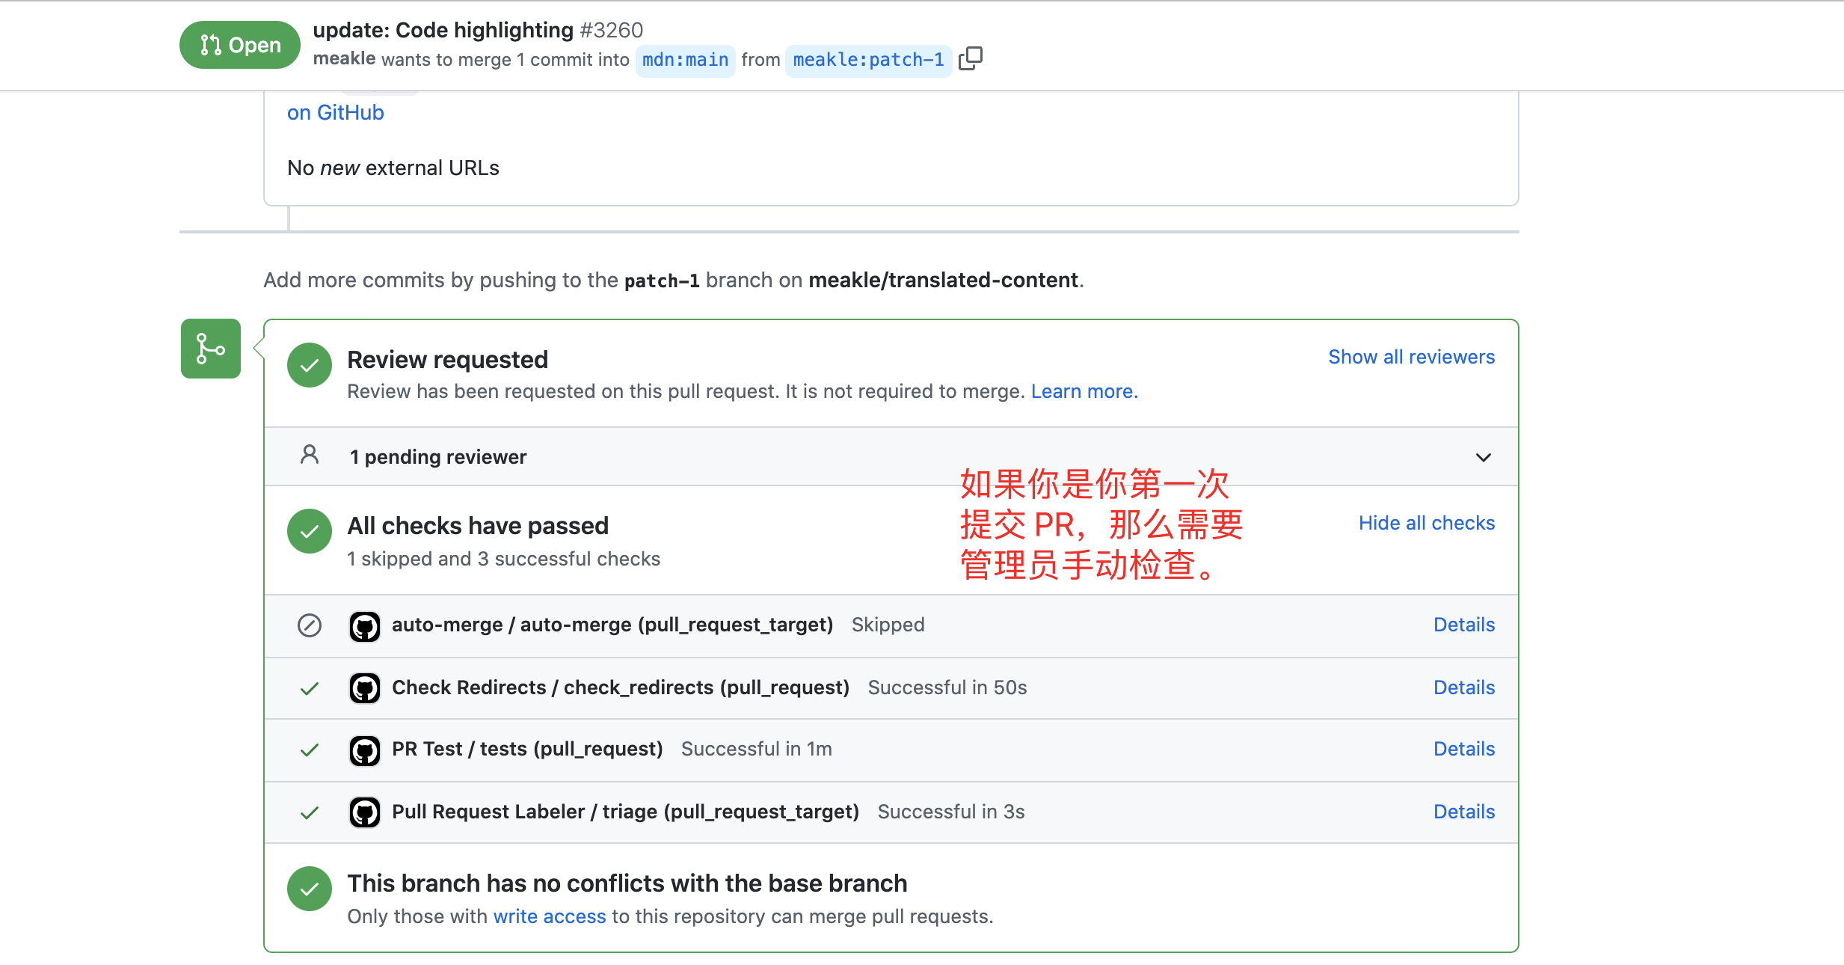This screenshot has width=1844, height=965.
Task: Open Details for PR Test
Action: click(1464, 749)
